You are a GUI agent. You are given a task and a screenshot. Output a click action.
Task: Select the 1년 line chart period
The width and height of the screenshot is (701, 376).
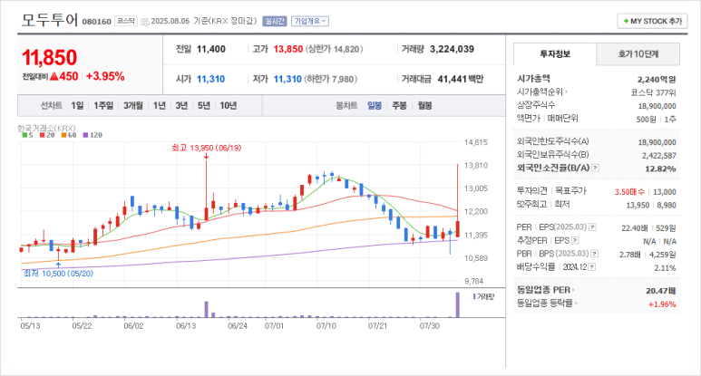160,106
